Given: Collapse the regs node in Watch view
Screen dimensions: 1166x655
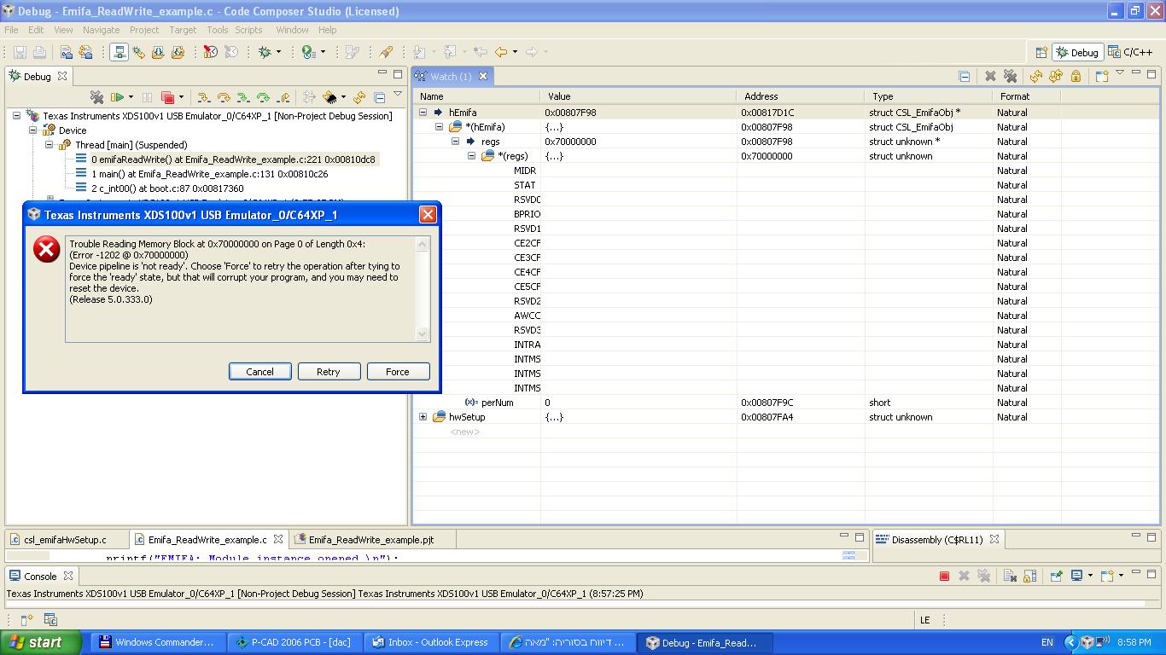Looking at the screenshot, I should pos(455,142).
